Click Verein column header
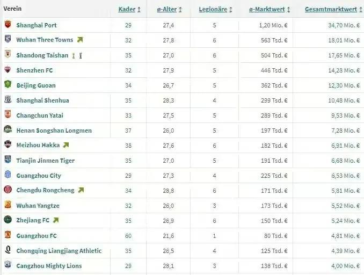 pyautogui.click(x=12, y=9)
